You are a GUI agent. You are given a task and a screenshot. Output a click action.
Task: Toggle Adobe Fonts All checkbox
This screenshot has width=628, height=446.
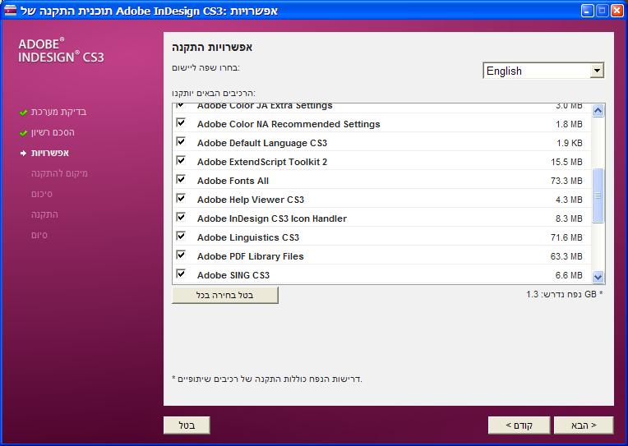coord(181,179)
